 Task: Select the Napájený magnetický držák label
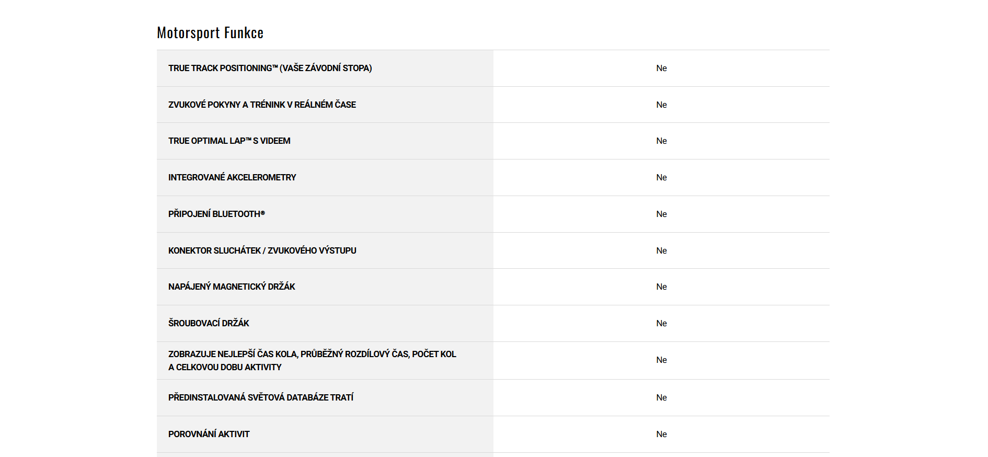[x=232, y=287]
